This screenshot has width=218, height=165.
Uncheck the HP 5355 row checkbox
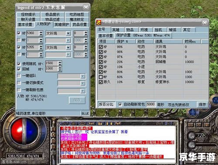(19, 47)
